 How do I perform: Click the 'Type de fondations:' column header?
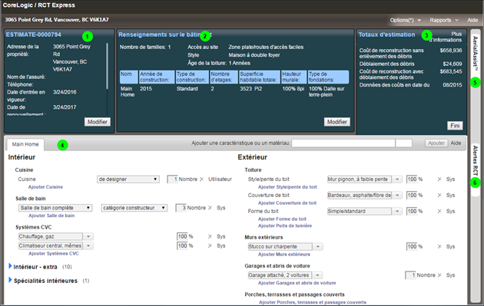click(x=329, y=77)
